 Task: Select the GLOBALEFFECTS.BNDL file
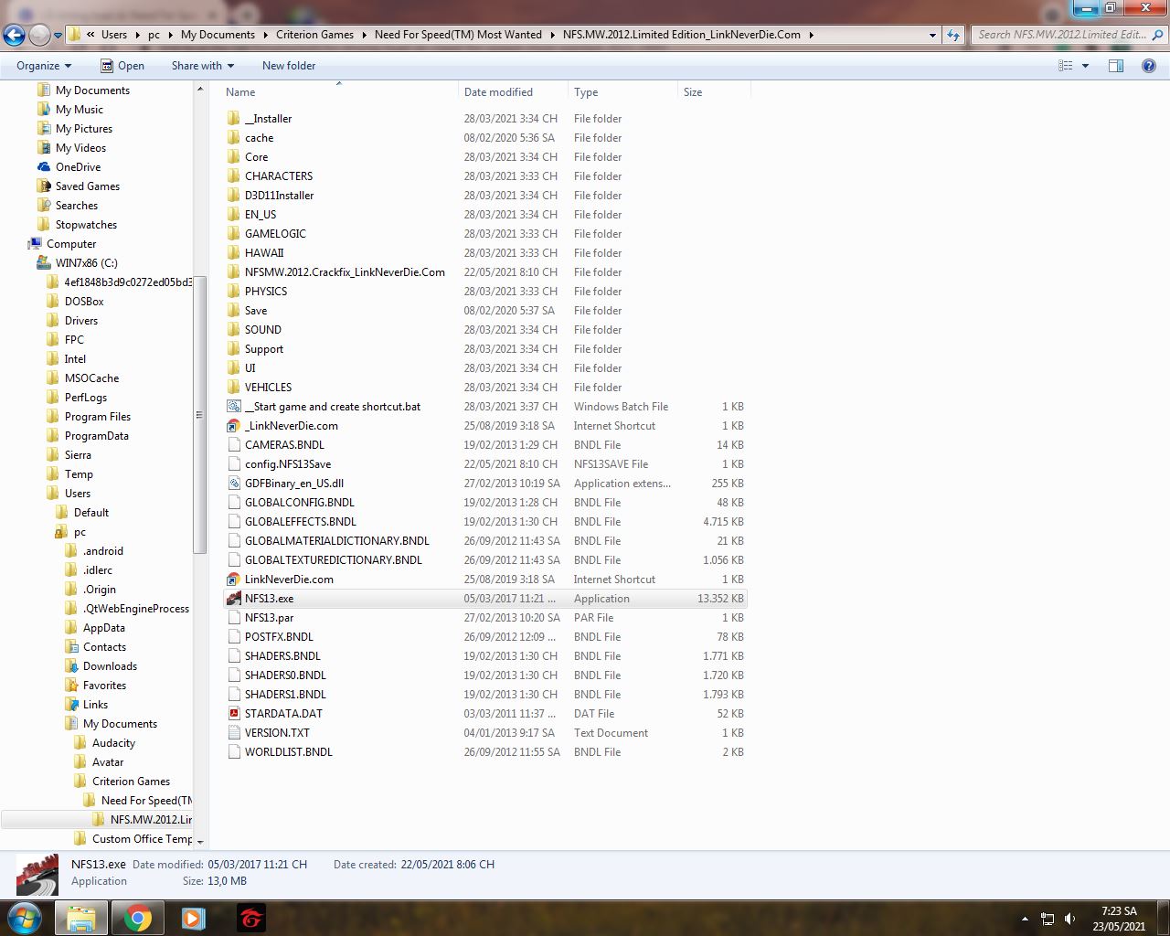pyautogui.click(x=301, y=522)
